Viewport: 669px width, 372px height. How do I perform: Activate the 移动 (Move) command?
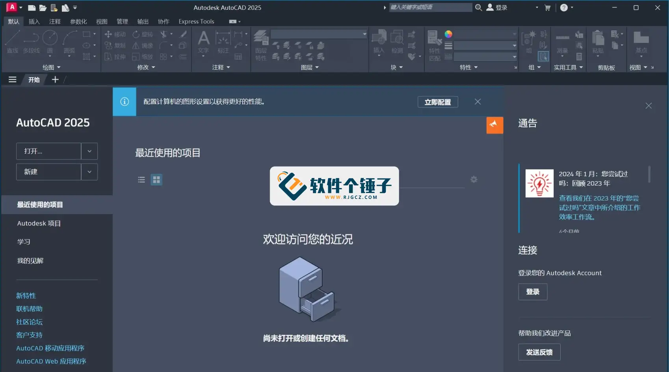click(115, 34)
